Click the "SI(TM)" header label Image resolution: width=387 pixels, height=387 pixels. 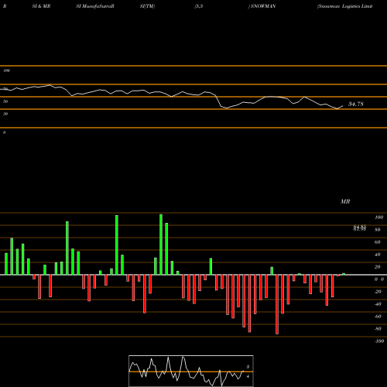point(147,6)
